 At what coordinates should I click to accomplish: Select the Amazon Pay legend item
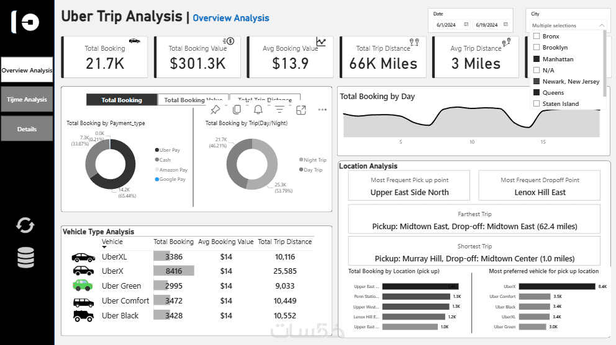171,170
